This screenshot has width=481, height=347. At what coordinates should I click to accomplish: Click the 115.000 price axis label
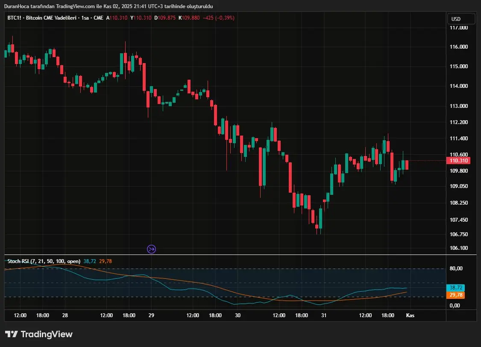pyautogui.click(x=459, y=67)
